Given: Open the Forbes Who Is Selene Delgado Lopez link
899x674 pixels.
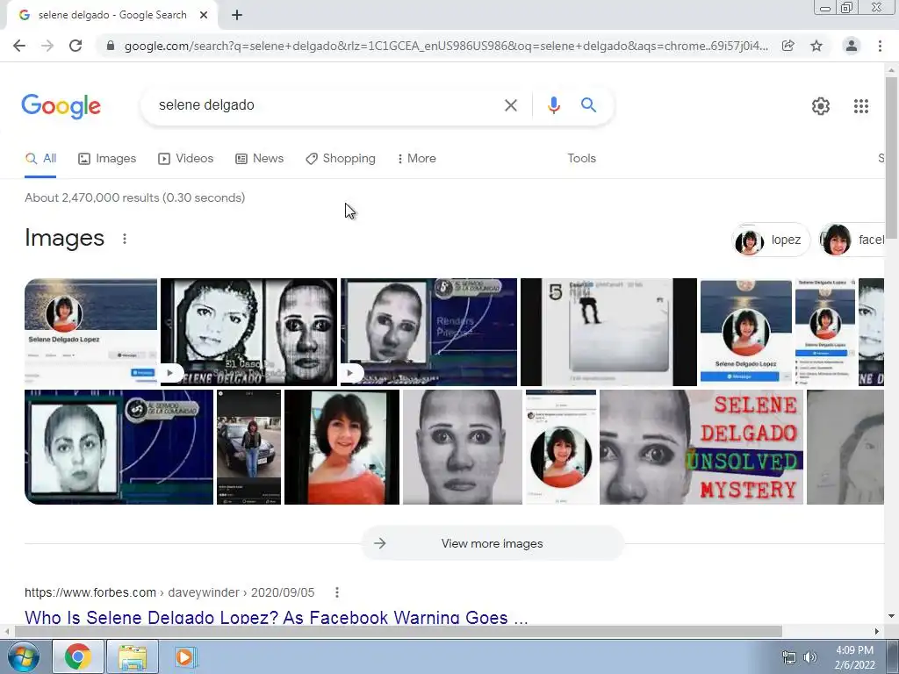Looking at the screenshot, I should pos(276,618).
